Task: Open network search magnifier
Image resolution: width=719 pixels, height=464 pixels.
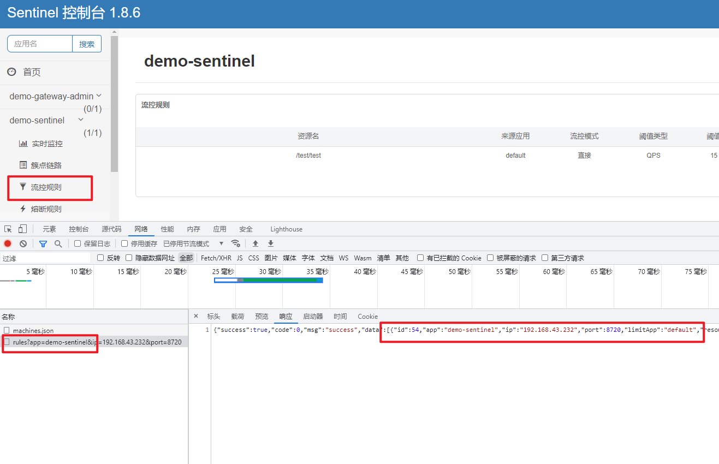Action: pos(58,243)
